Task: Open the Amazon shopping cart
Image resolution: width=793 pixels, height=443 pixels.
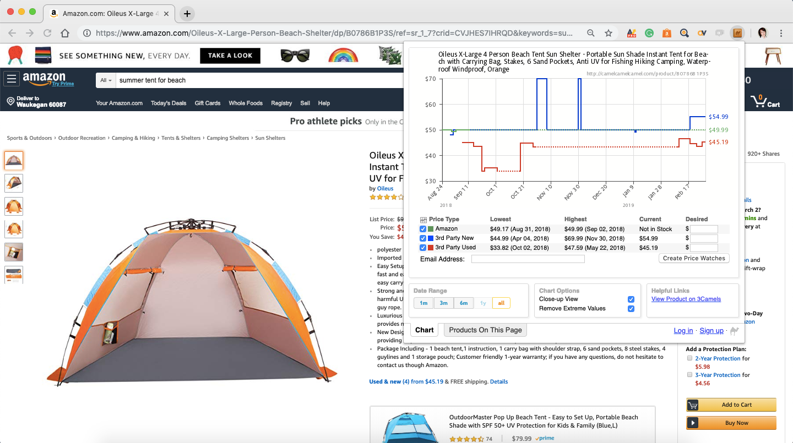Action: (x=765, y=102)
